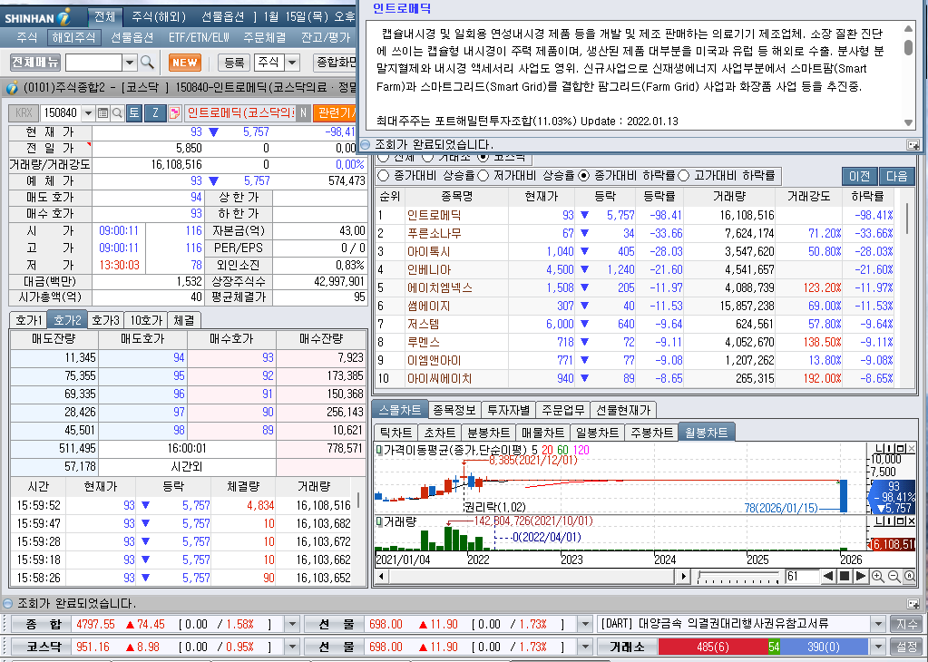Click the status bar icon at the bottom right
This screenshot has width=928, height=662.
913,603
